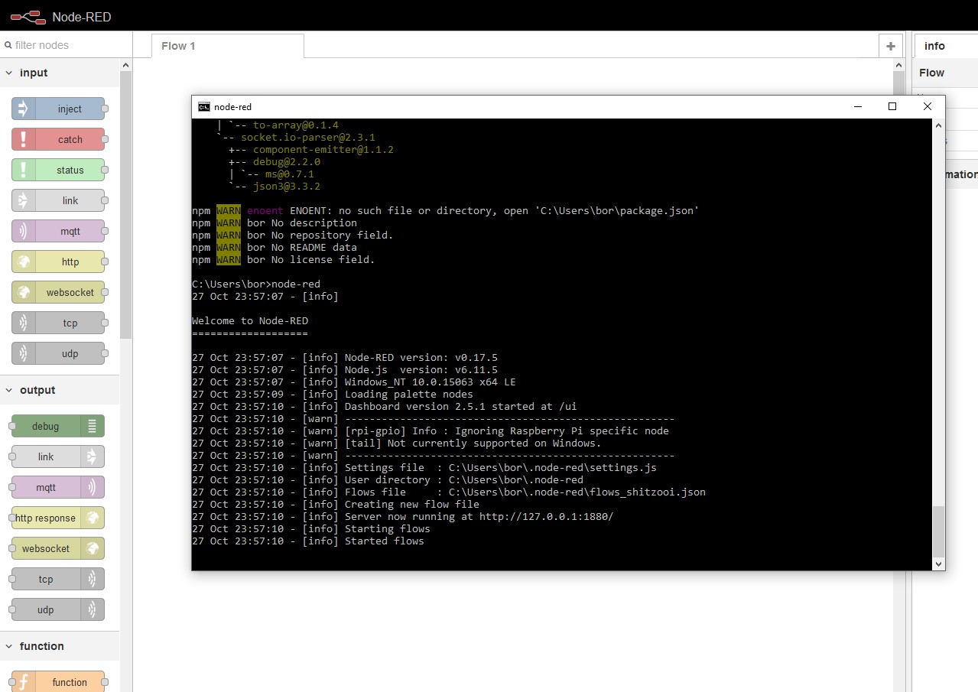The width and height of the screenshot is (978, 692).
Task: Choose the http response node
Action: pos(58,518)
